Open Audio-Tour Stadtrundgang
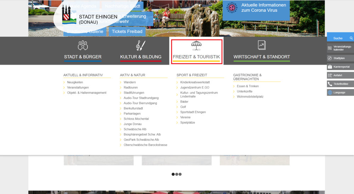Image resolution: width=354 pixels, height=194 pixels. click(141, 98)
